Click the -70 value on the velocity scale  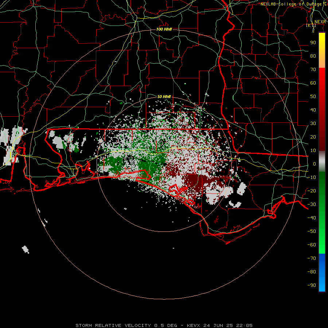click(x=312, y=258)
